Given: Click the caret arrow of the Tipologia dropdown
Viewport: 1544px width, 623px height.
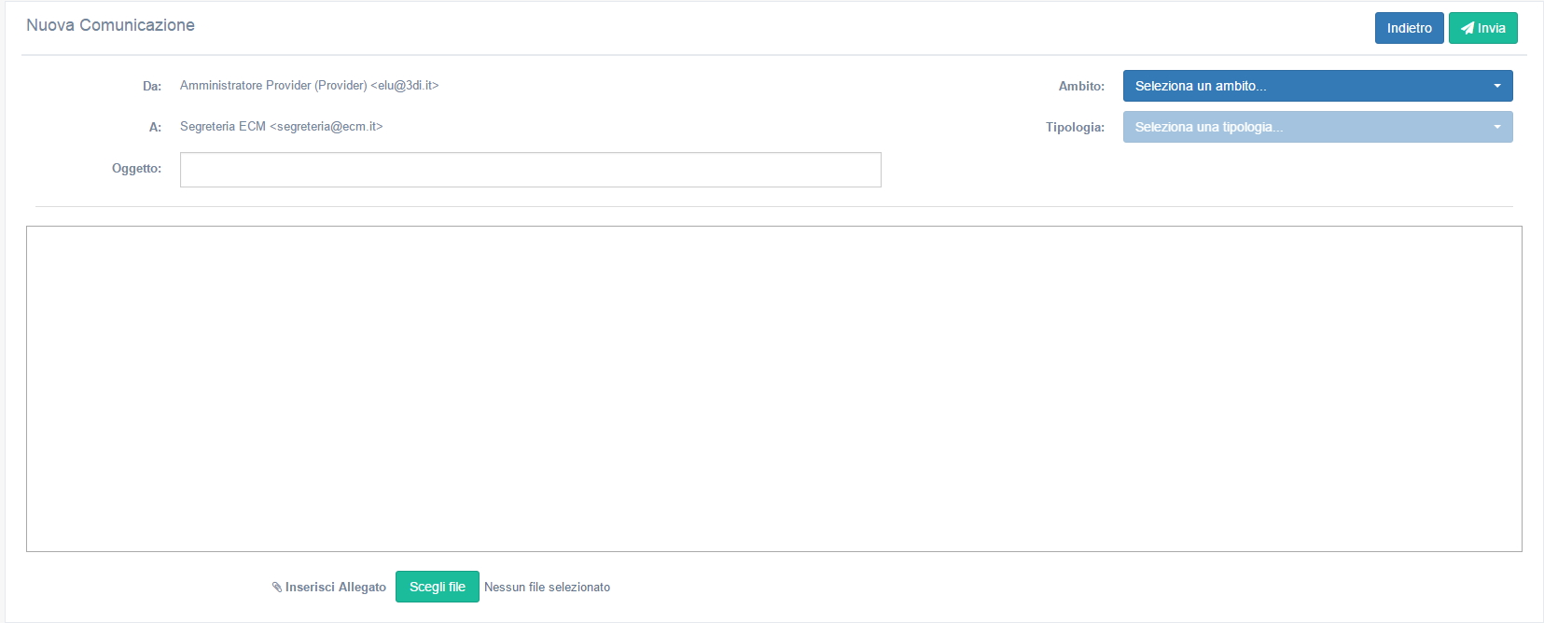Looking at the screenshot, I should tap(1496, 127).
